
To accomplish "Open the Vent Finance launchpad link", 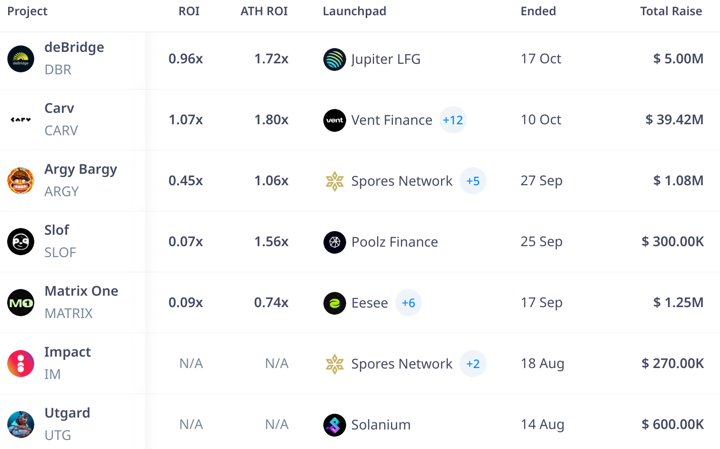I will coord(391,120).
